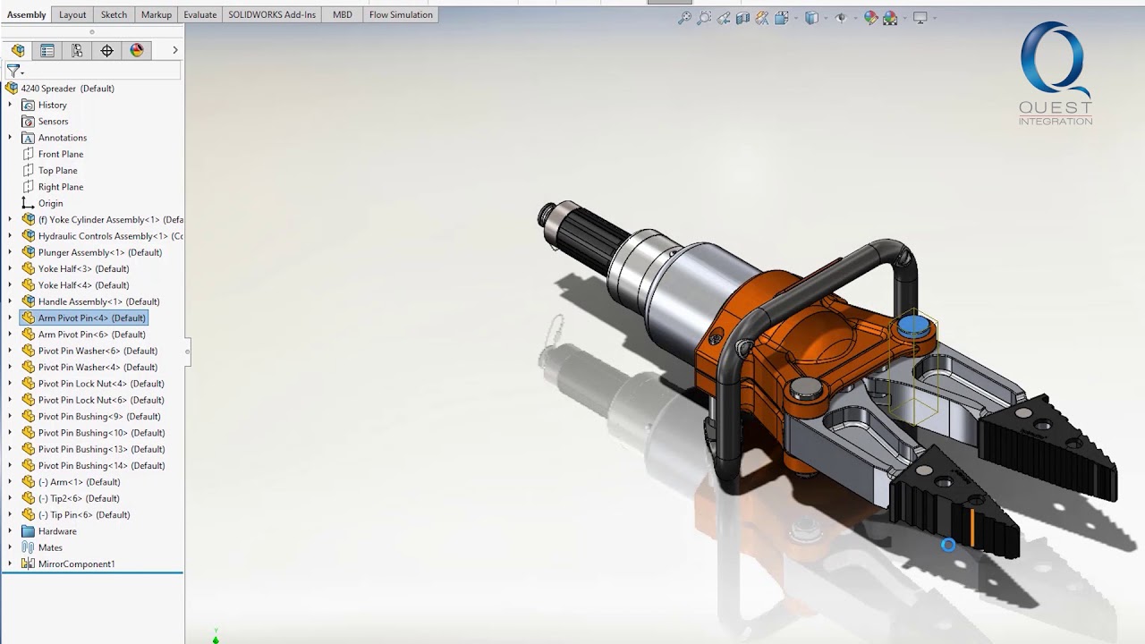Open the PropertyManager panel tab

click(47, 50)
